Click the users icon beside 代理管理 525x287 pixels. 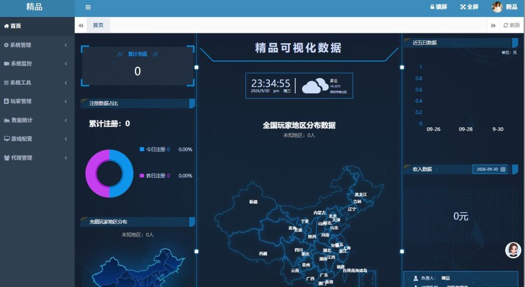(7, 158)
